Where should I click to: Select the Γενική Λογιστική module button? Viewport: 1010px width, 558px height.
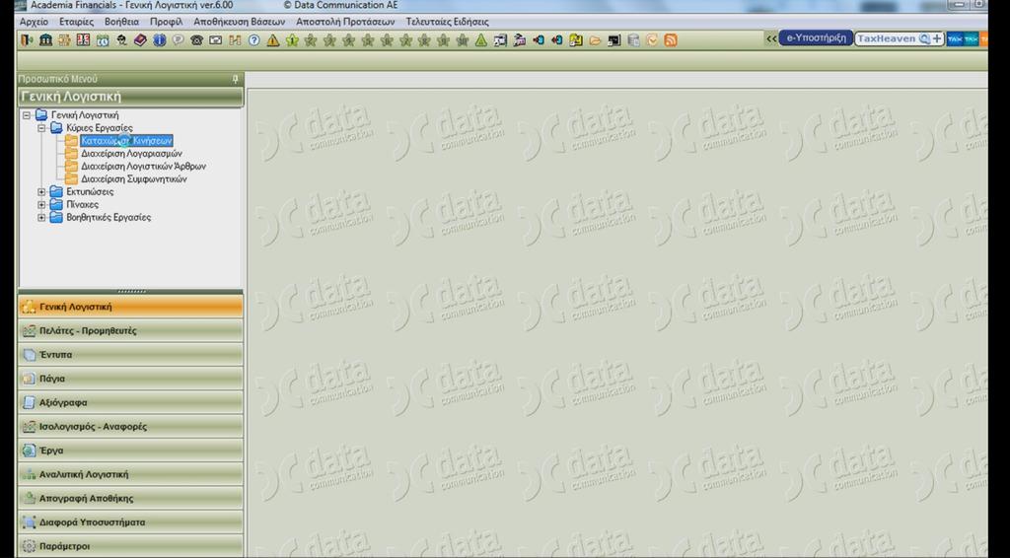click(x=131, y=307)
